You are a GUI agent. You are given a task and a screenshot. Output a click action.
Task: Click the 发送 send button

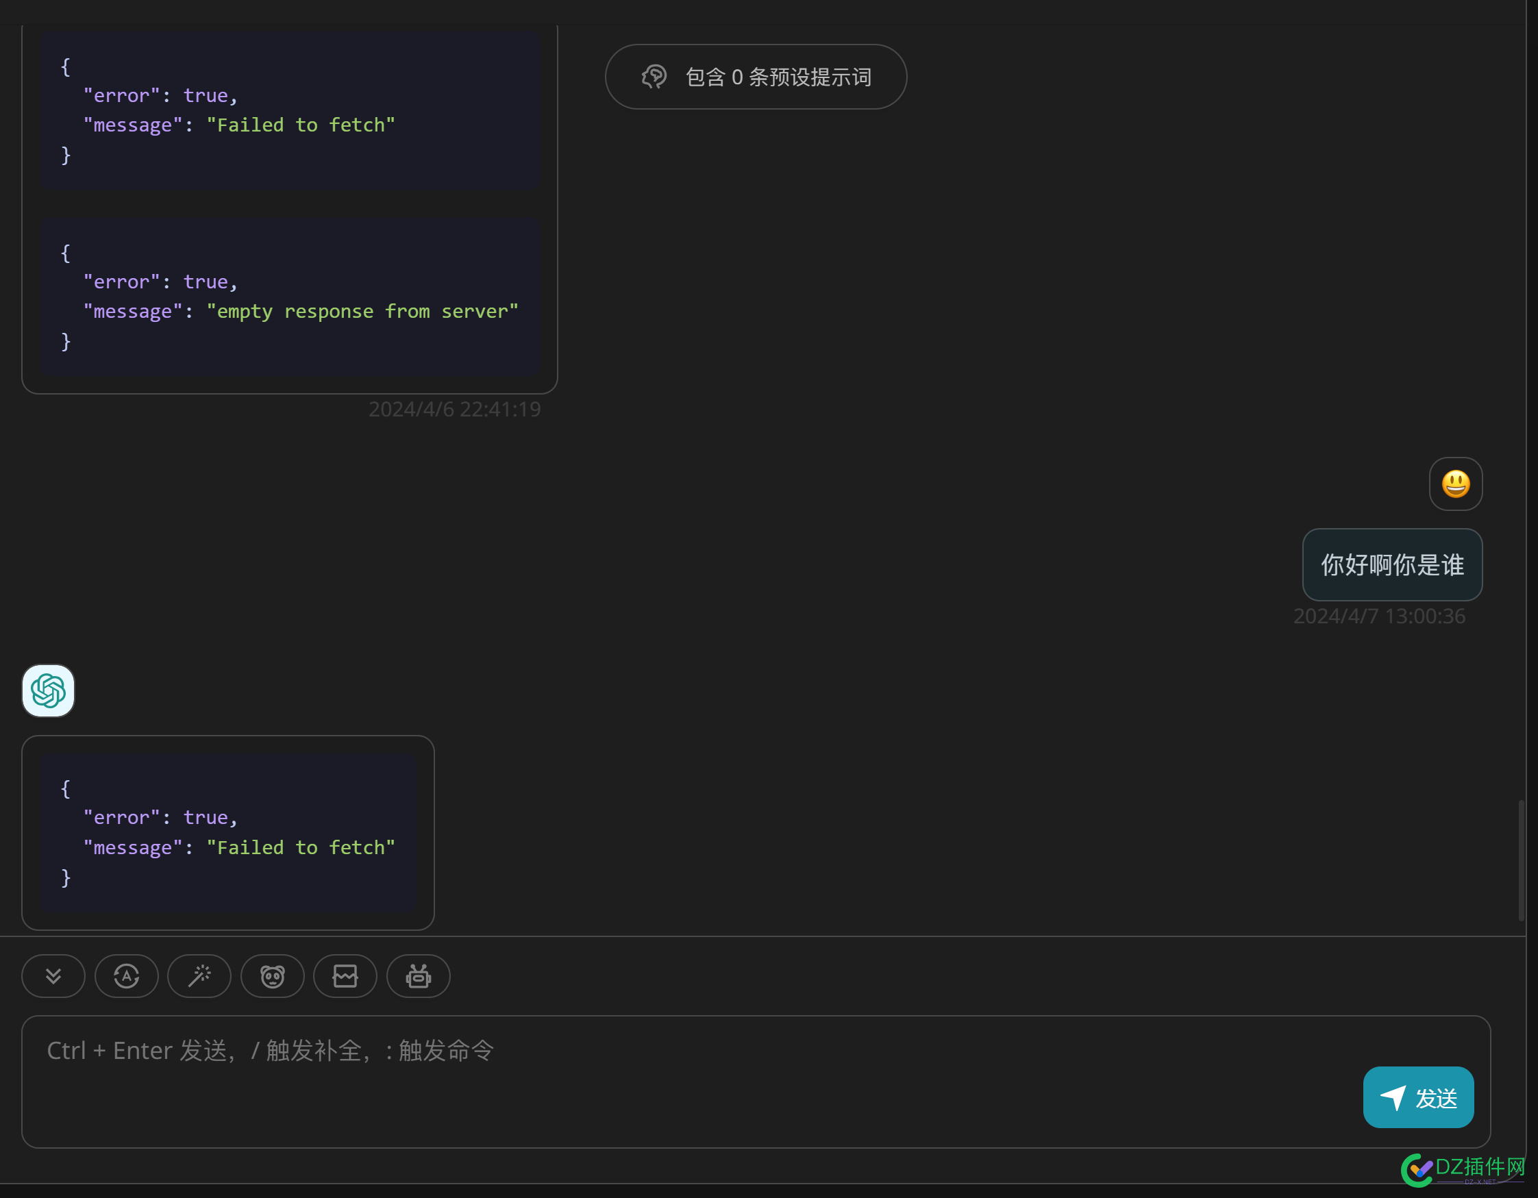pyautogui.click(x=1418, y=1097)
